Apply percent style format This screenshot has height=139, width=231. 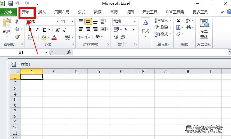click(126, 30)
